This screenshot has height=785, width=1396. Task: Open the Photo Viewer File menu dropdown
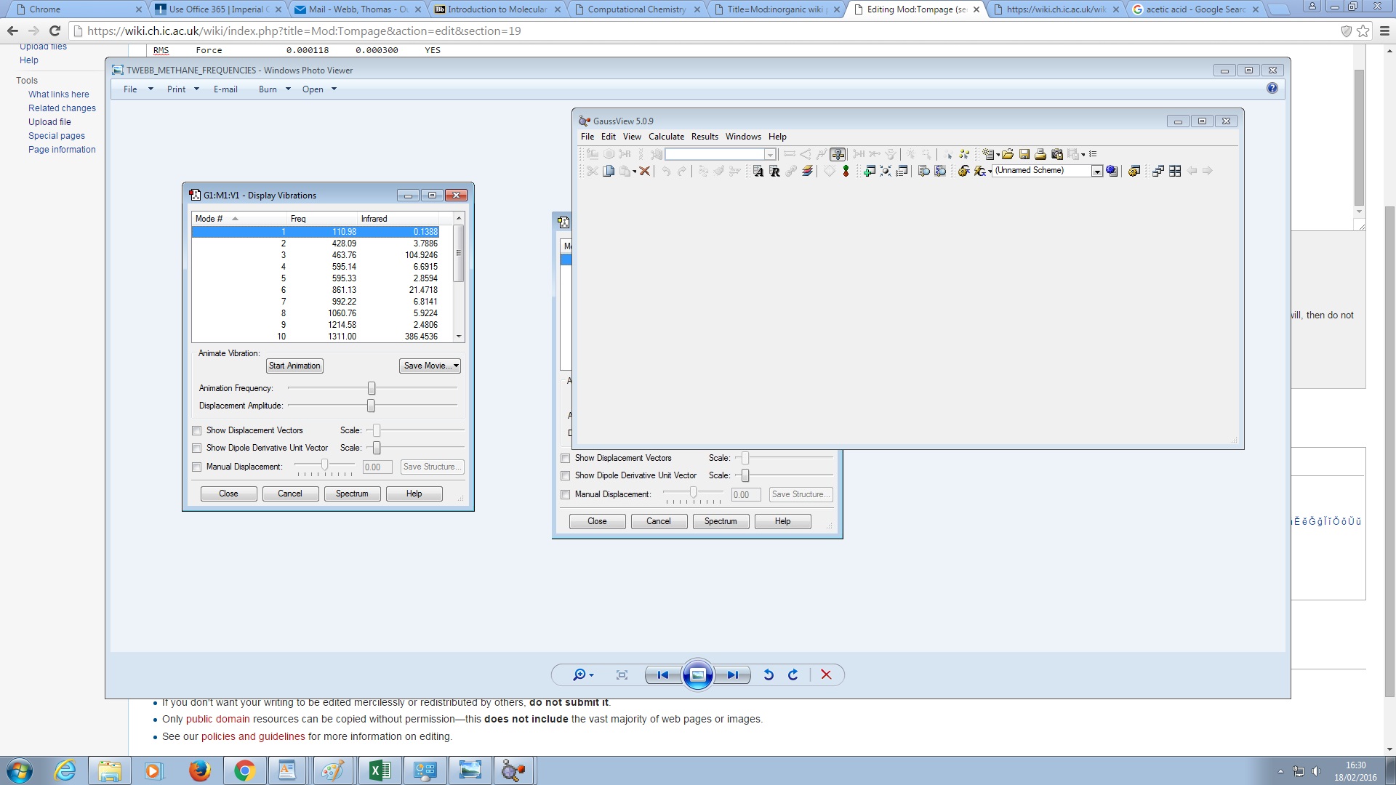tap(137, 89)
